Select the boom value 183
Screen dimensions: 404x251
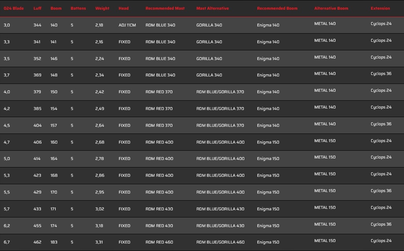coord(54,242)
